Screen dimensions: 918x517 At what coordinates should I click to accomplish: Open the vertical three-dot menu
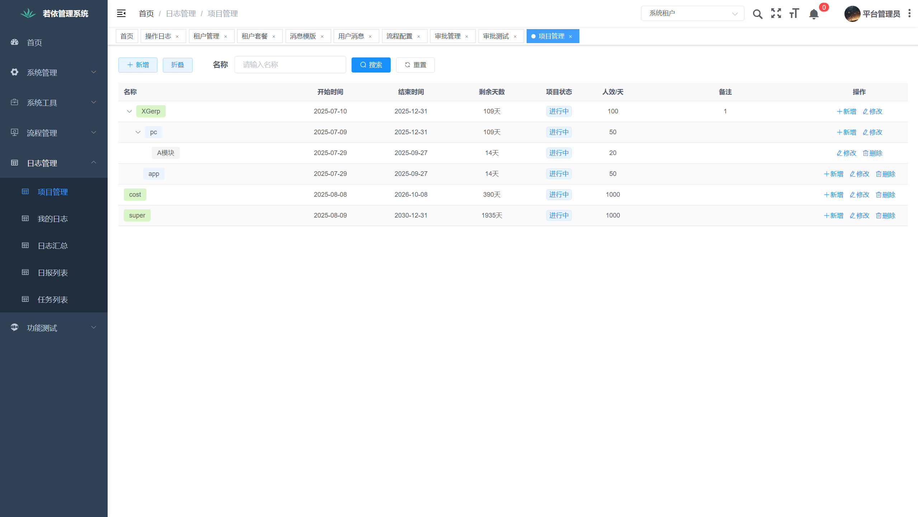[909, 14]
